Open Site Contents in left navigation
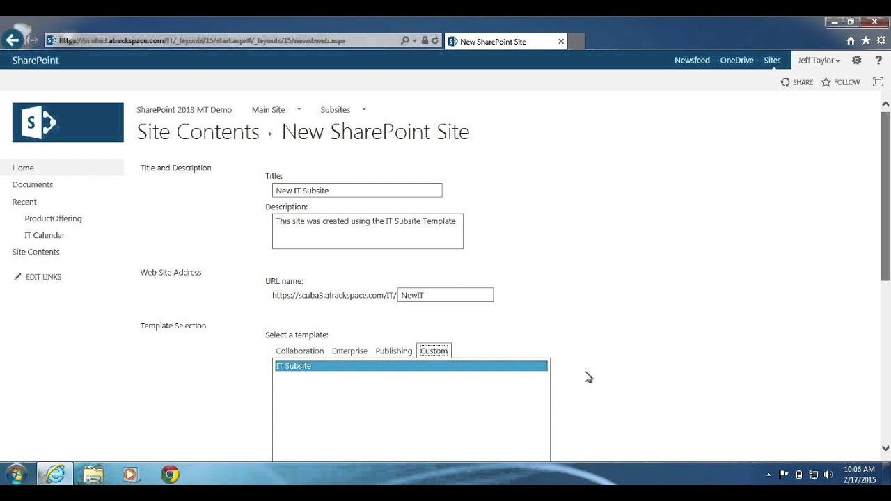 tap(36, 252)
